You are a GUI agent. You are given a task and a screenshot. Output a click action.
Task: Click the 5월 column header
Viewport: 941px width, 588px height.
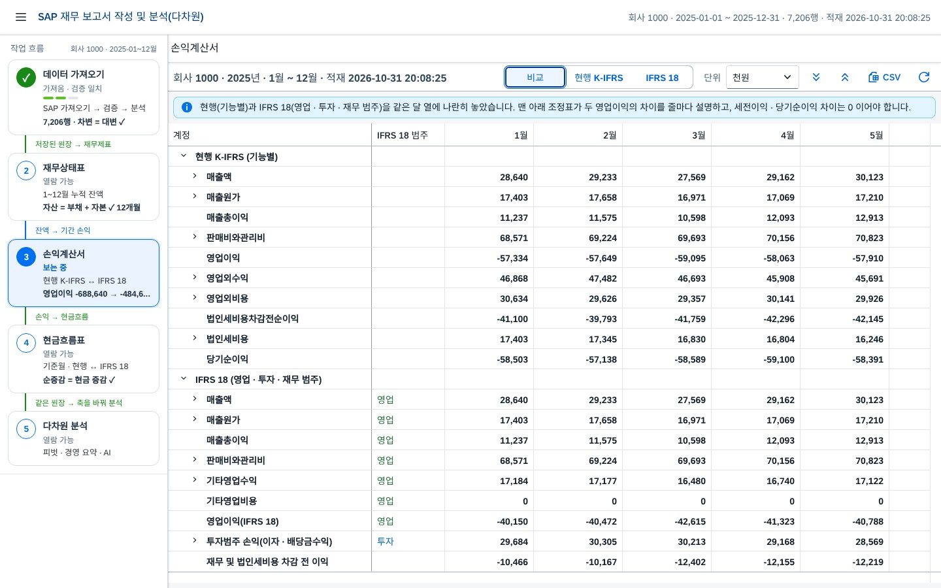coord(845,135)
